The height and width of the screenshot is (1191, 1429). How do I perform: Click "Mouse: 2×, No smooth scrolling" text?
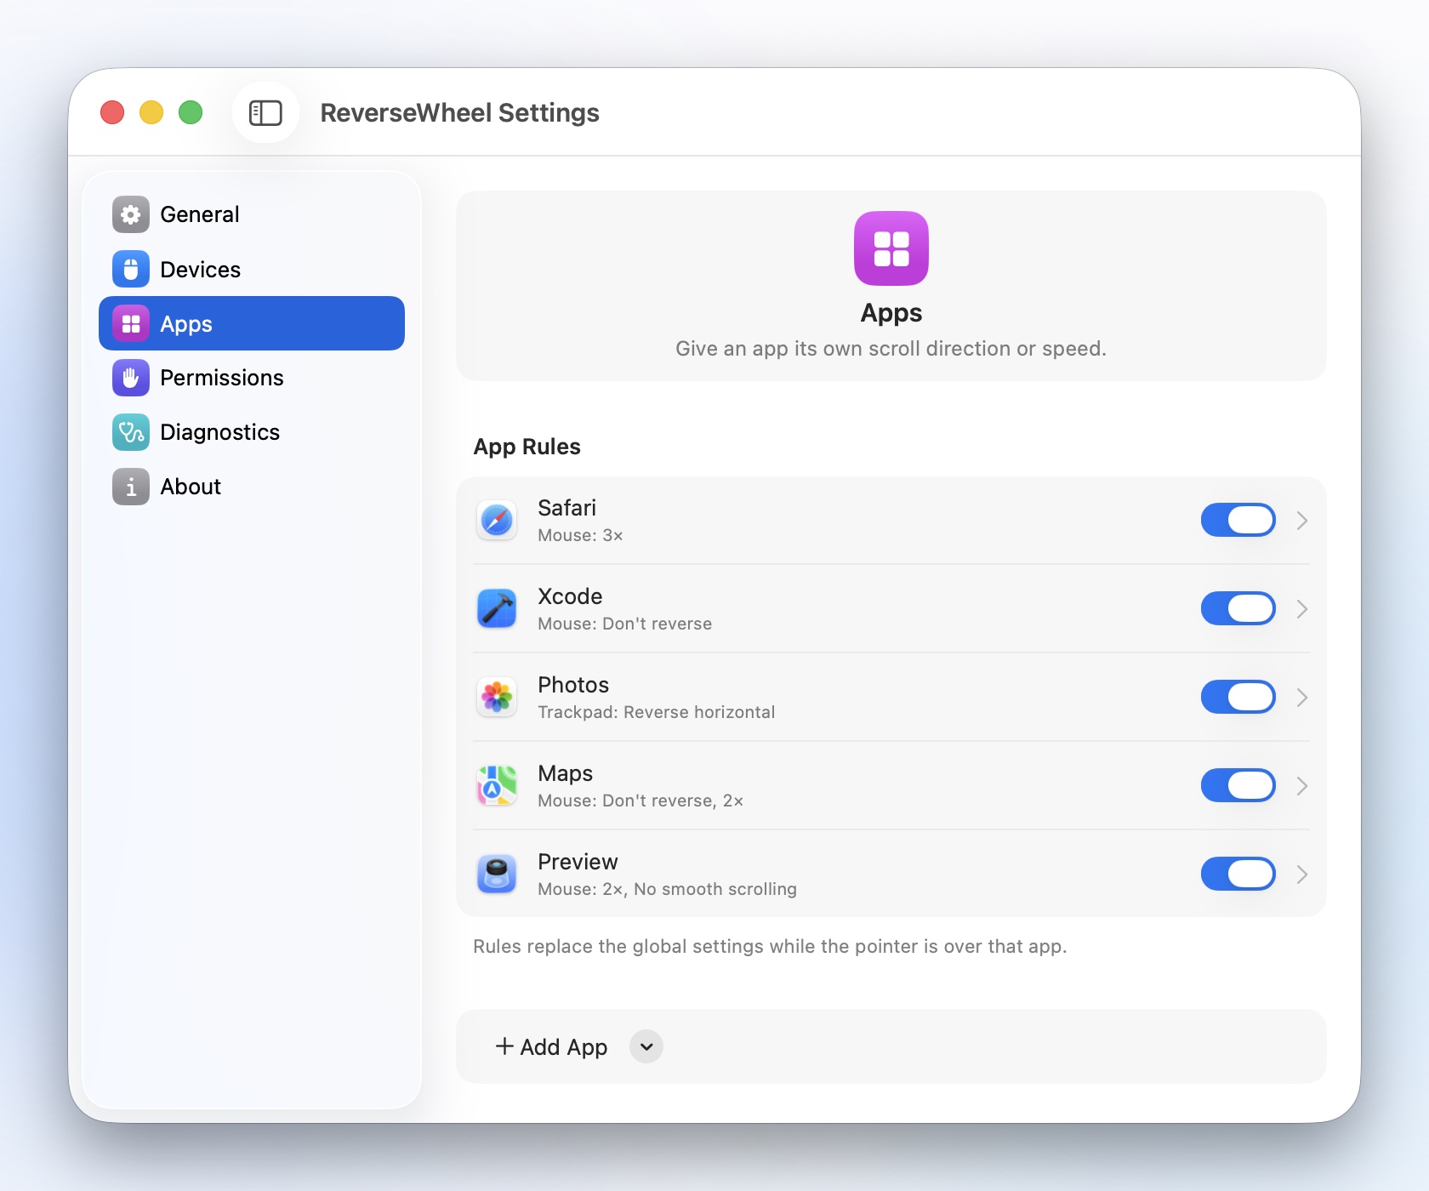(667, 889)
